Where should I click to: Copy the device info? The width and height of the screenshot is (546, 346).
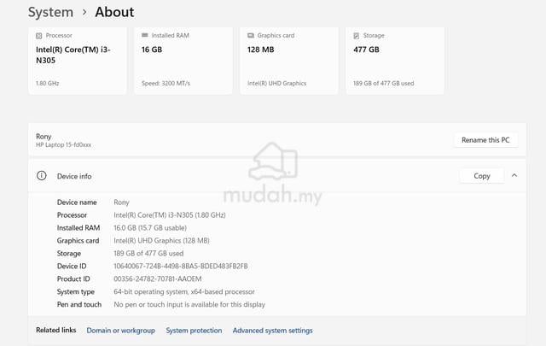tap(481, 176)
